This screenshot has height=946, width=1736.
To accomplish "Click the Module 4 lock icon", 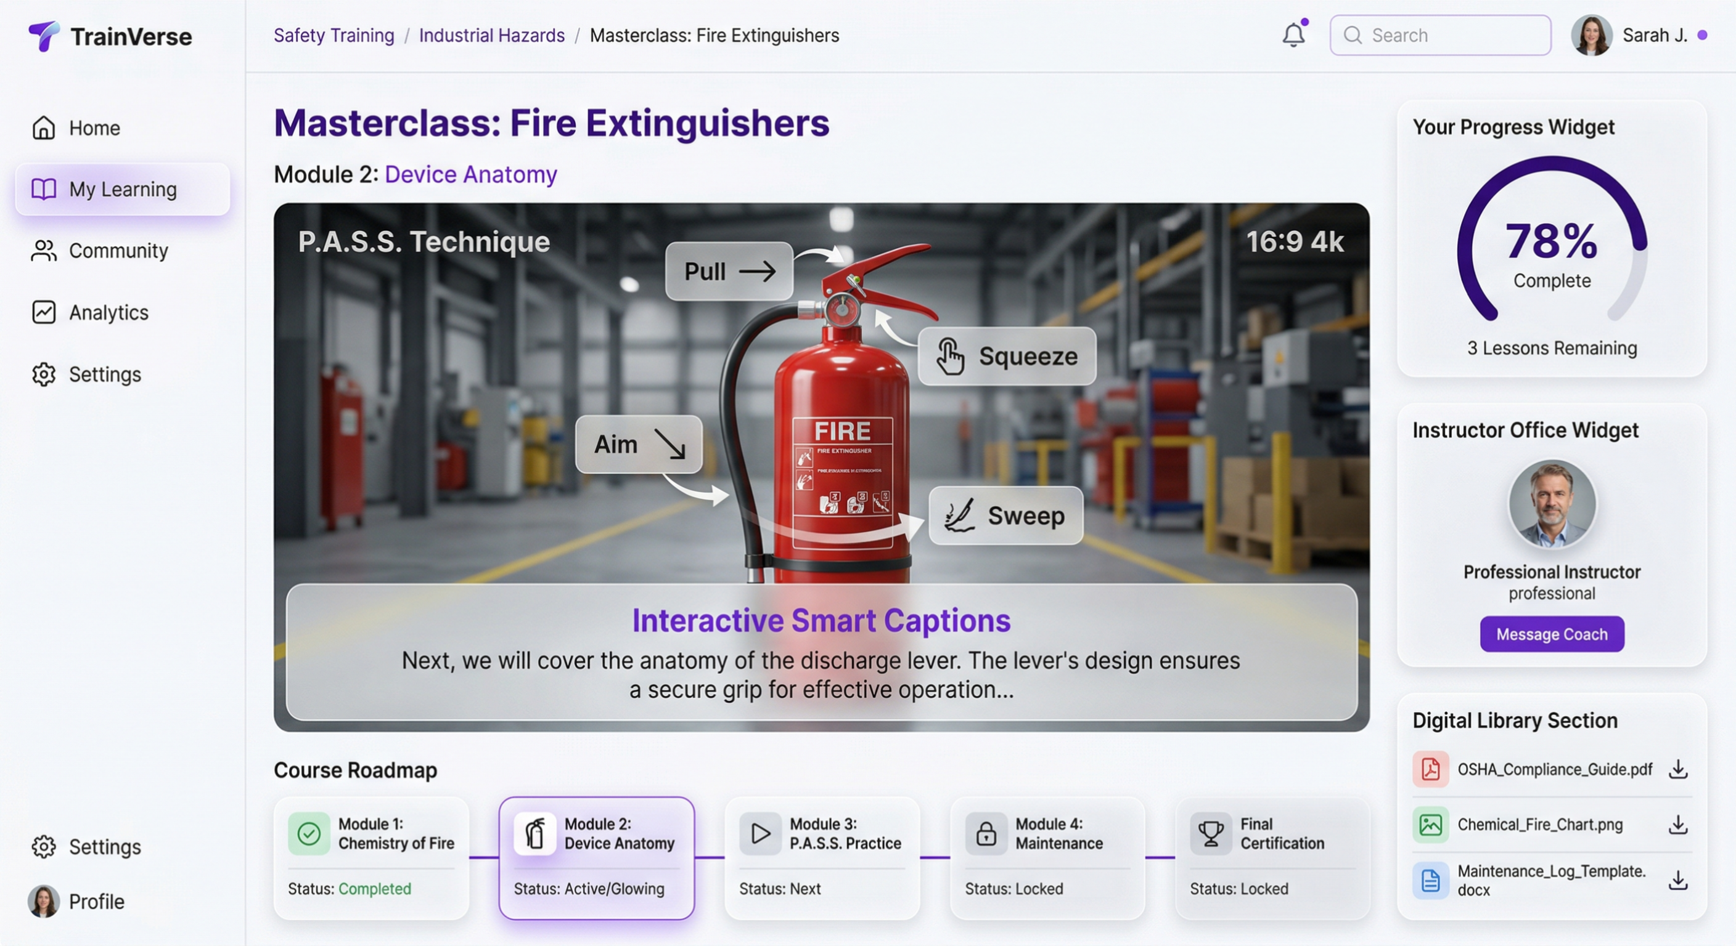I will tap(986, 833).
